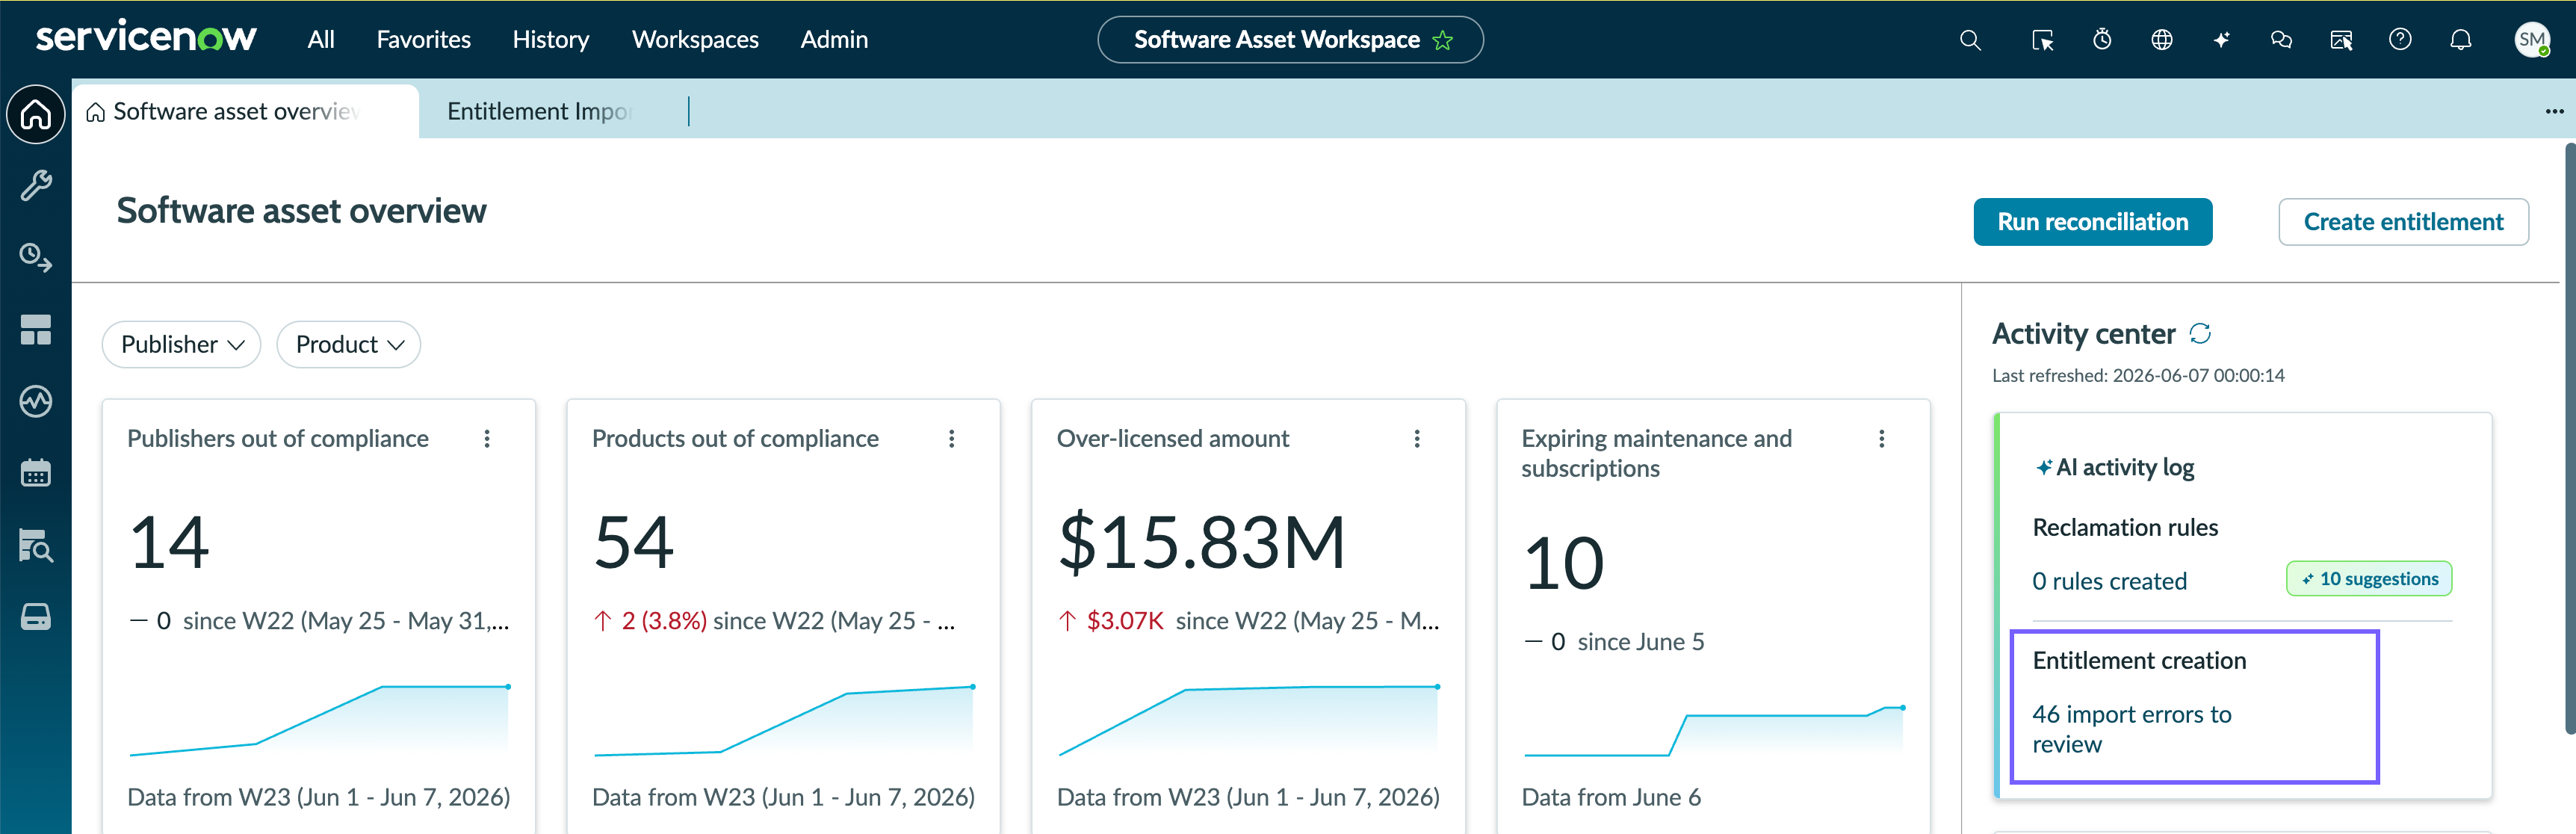Open the Workspaces menu
Viewport: 2576px width, 834px height.
pos(695,40)
